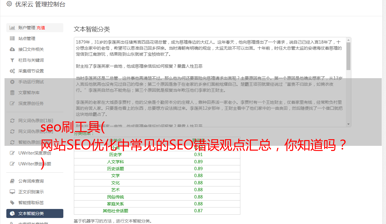The height and width of the screenshot is (224, 386).
Task: Click the 人文学科 category cell
Action: [115, 162]
